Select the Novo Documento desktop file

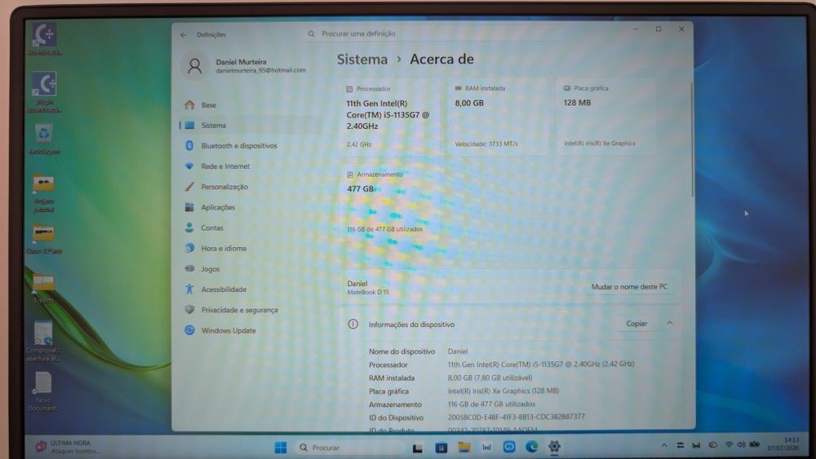point(43,391)
